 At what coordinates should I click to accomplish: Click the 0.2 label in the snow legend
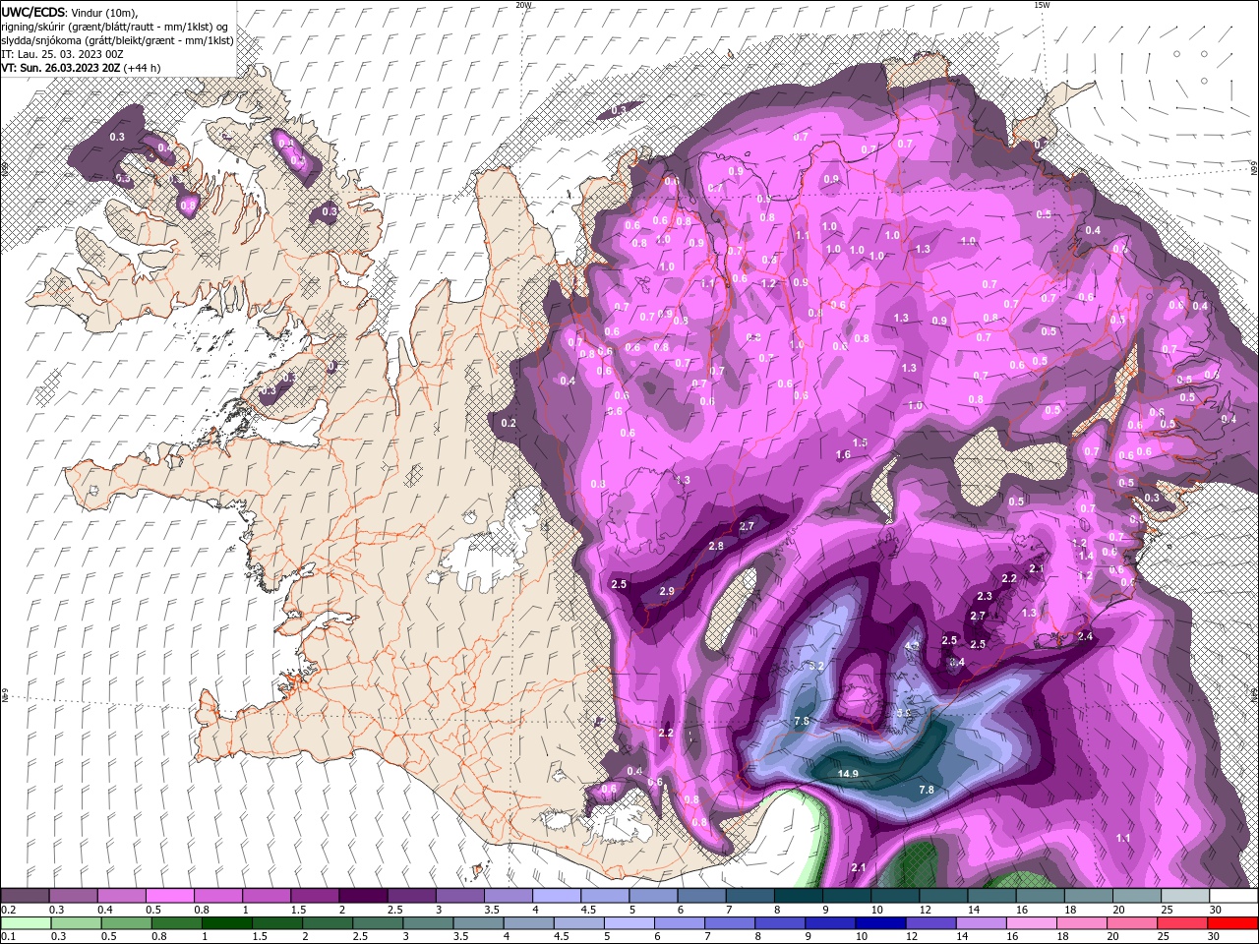8,910
